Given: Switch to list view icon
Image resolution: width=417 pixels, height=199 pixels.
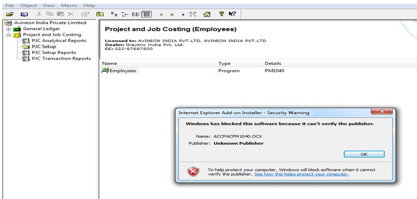Looking at the screenshot, I should [136, 15].
